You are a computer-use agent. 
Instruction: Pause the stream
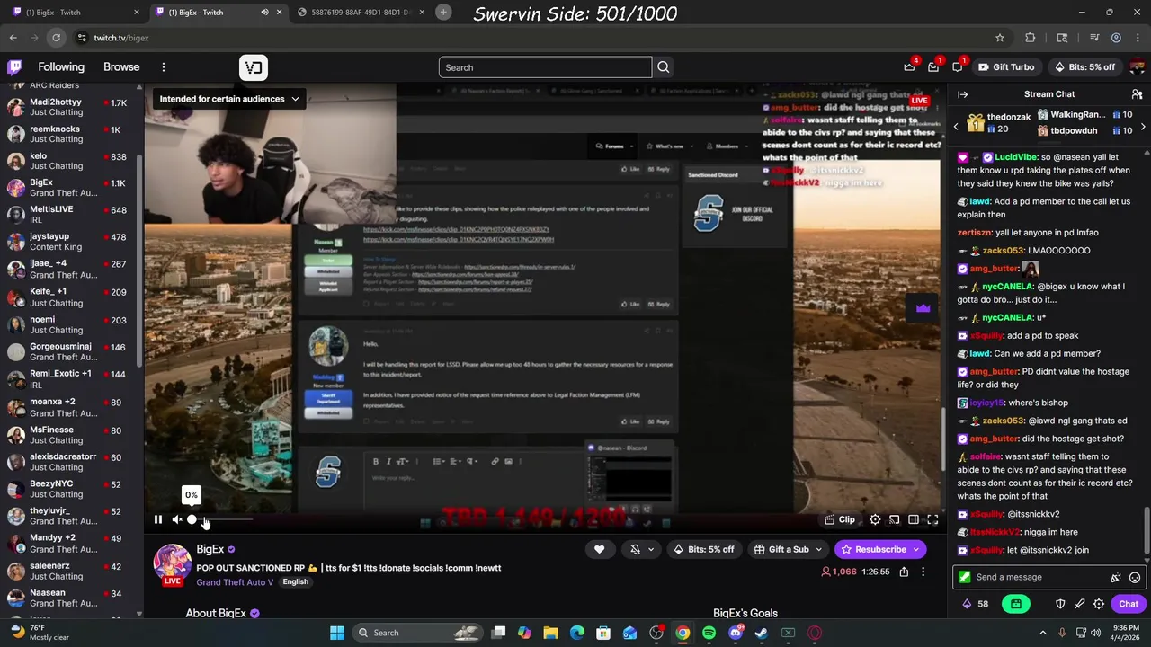[x=158, y=519]
